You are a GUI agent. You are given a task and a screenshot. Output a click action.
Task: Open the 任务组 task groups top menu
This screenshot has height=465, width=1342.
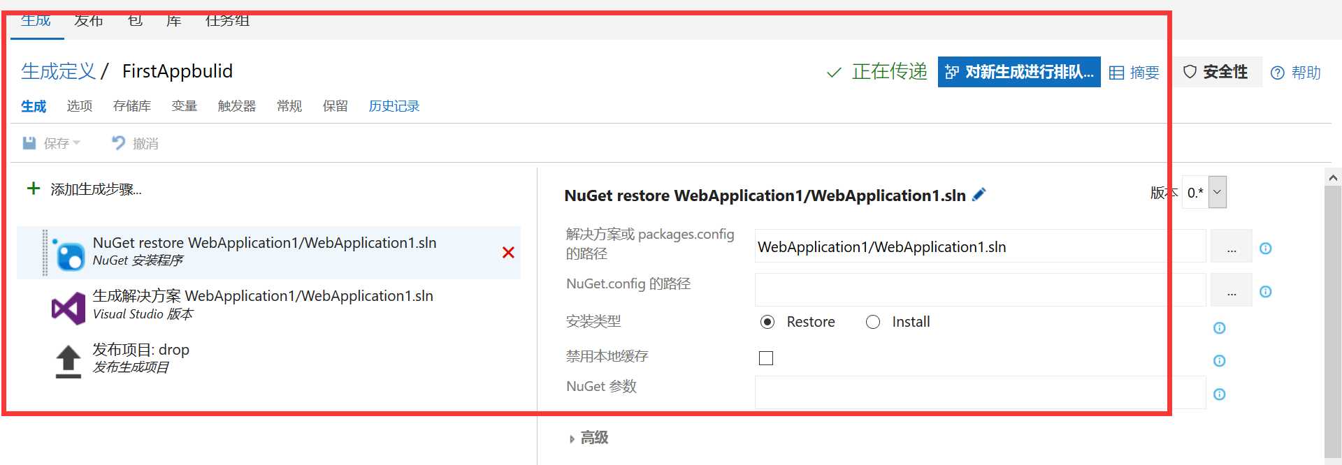pyautogui.click(x=227, y=20)
